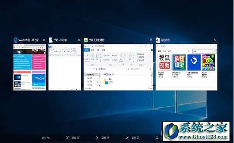Click the File Explorer folder icon in title
Viewport: 234px width, 143px height.
pyautogui.click(x=85, y=40)
